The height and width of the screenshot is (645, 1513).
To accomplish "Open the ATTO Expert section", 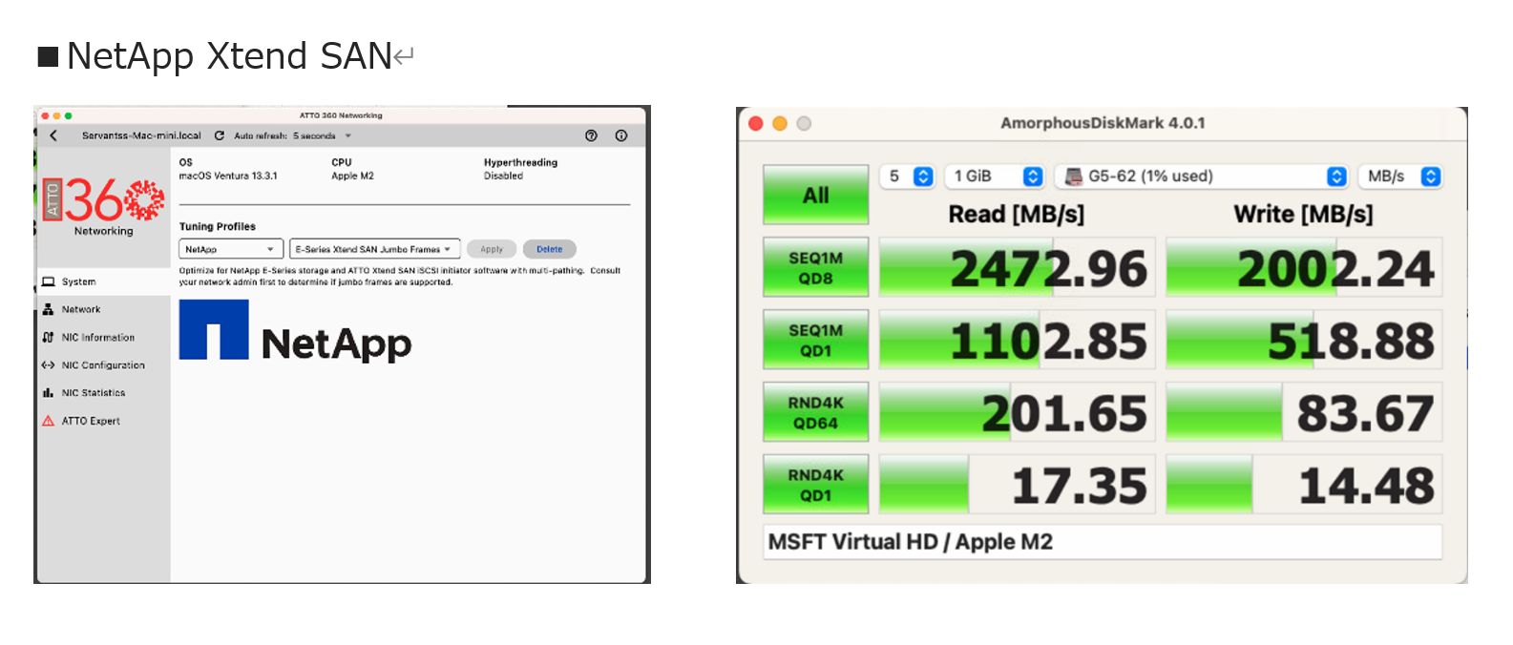I will coord(103,420).
